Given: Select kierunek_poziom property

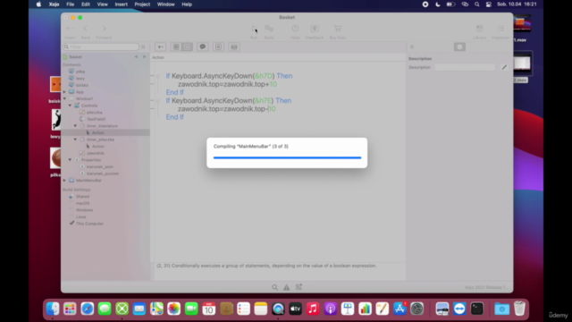Looking at the screenshot, I should tap(103, 174).
